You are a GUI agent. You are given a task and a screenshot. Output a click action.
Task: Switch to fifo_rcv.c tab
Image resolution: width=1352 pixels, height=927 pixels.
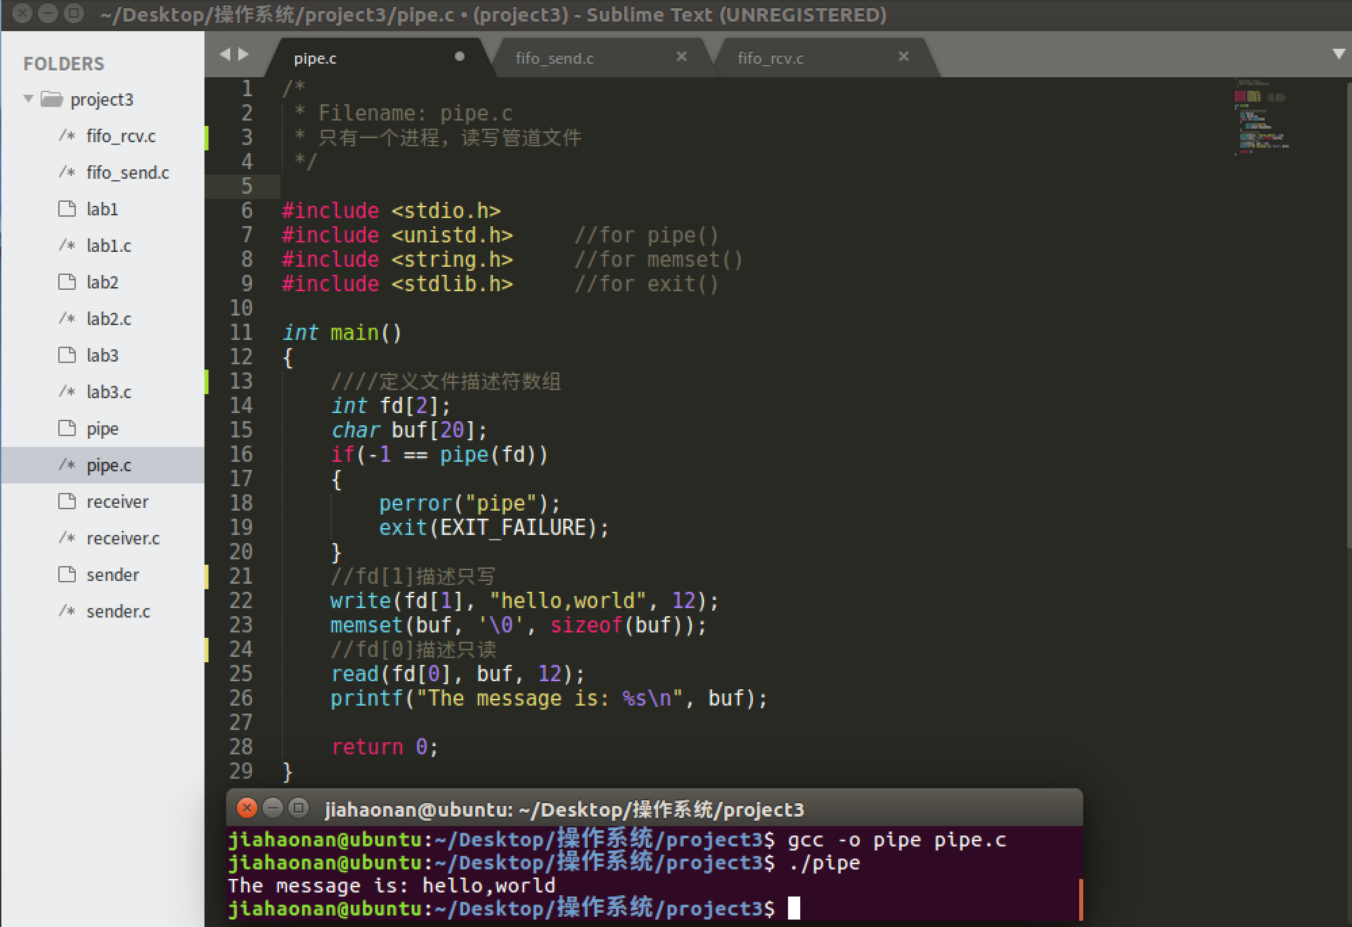770,58
